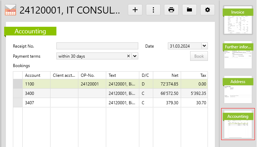Click the plus icon to add new

tap(135, 10)
